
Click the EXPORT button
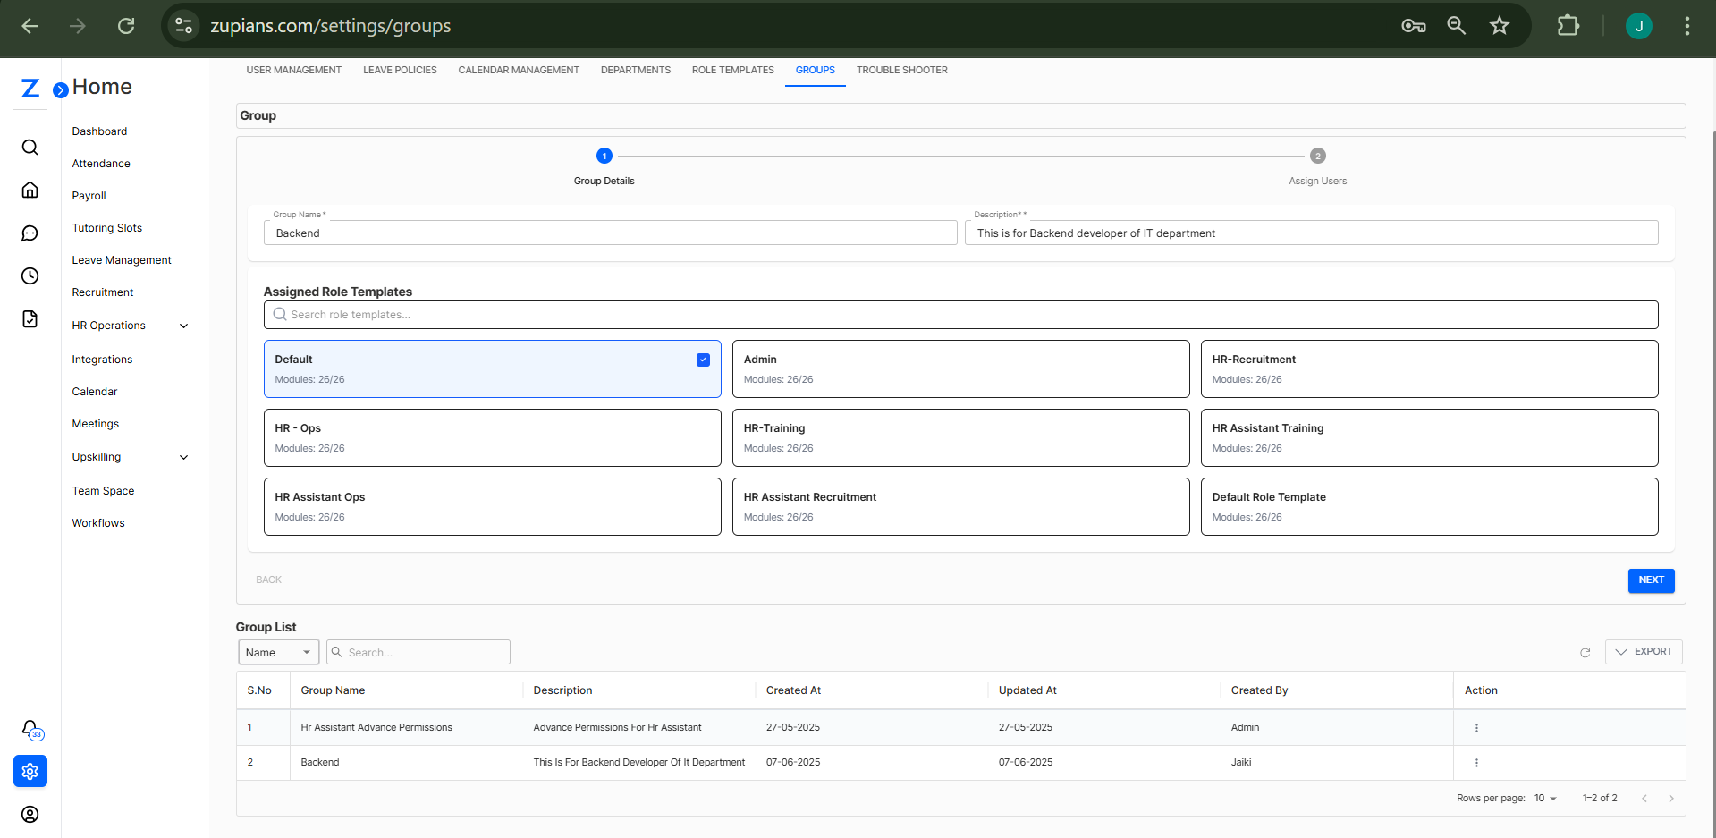1644,652
